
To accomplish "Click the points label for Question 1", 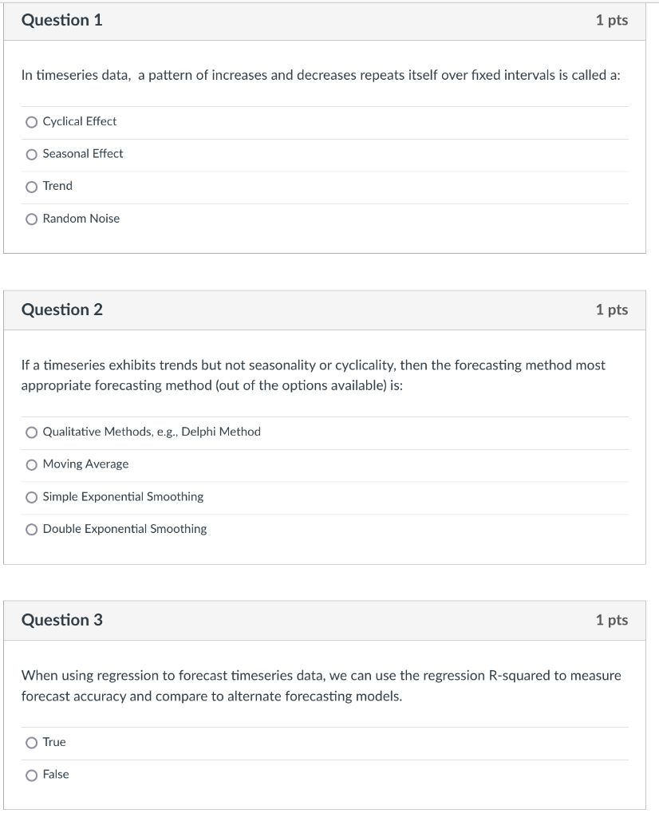I will tap(611, 21).
